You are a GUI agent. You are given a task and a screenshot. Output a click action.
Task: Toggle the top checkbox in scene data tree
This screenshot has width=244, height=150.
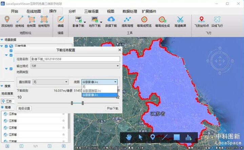tap(6, 46)
